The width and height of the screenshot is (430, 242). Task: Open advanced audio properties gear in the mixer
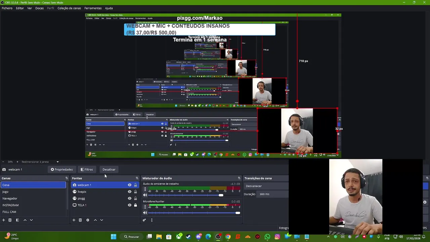[x=144, y=220]
